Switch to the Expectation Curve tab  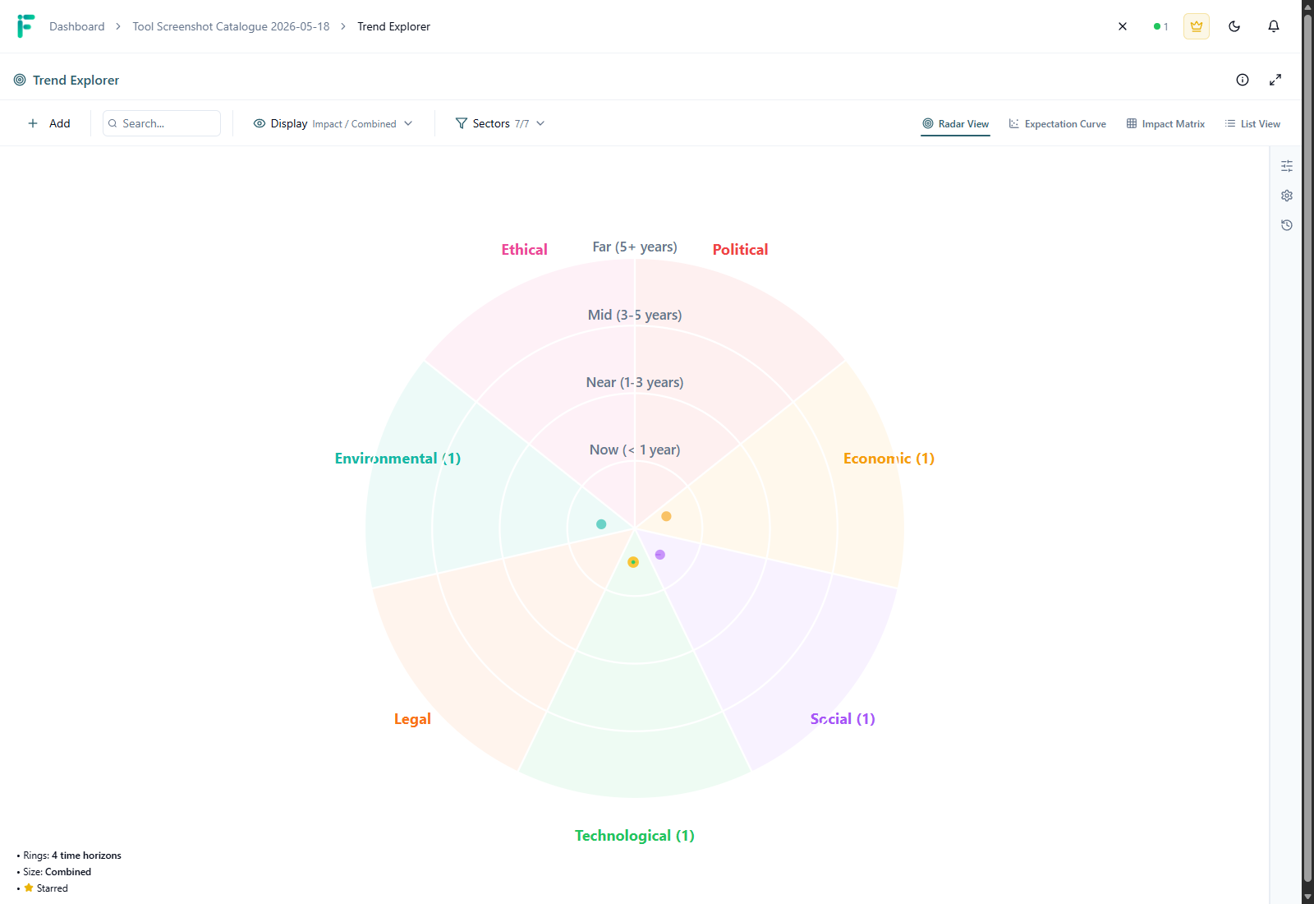click(x=1057, y=124)
